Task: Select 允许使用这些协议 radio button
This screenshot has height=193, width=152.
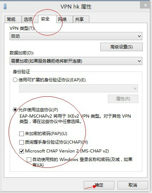Action: tap(15, 109)
